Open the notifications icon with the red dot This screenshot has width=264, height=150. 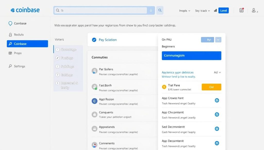coord(242,10)
